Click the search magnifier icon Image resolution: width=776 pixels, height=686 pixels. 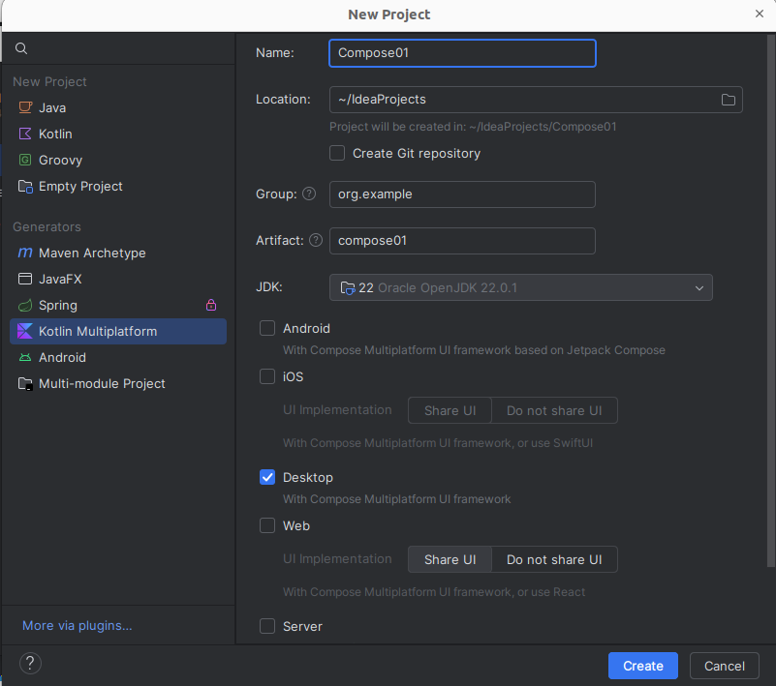[21, 48]
